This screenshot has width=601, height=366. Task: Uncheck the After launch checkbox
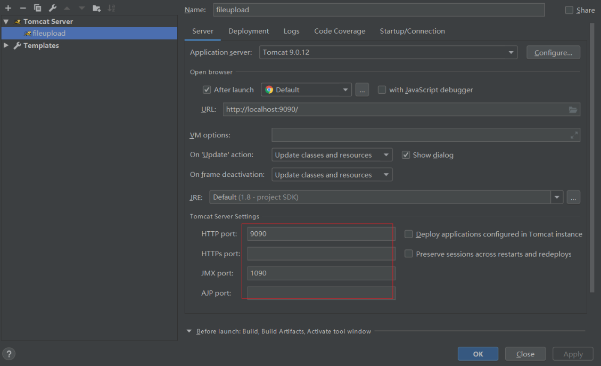click(207, 90)
